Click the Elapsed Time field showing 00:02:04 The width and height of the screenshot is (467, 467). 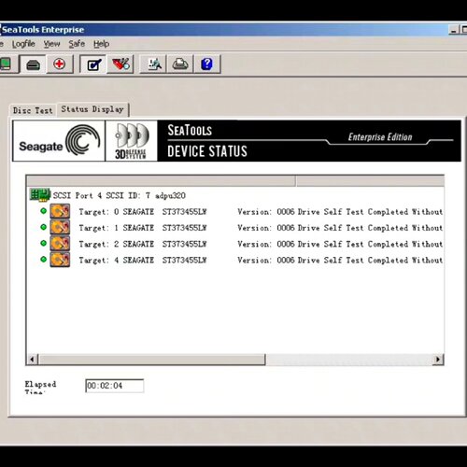tap(115, 386)
